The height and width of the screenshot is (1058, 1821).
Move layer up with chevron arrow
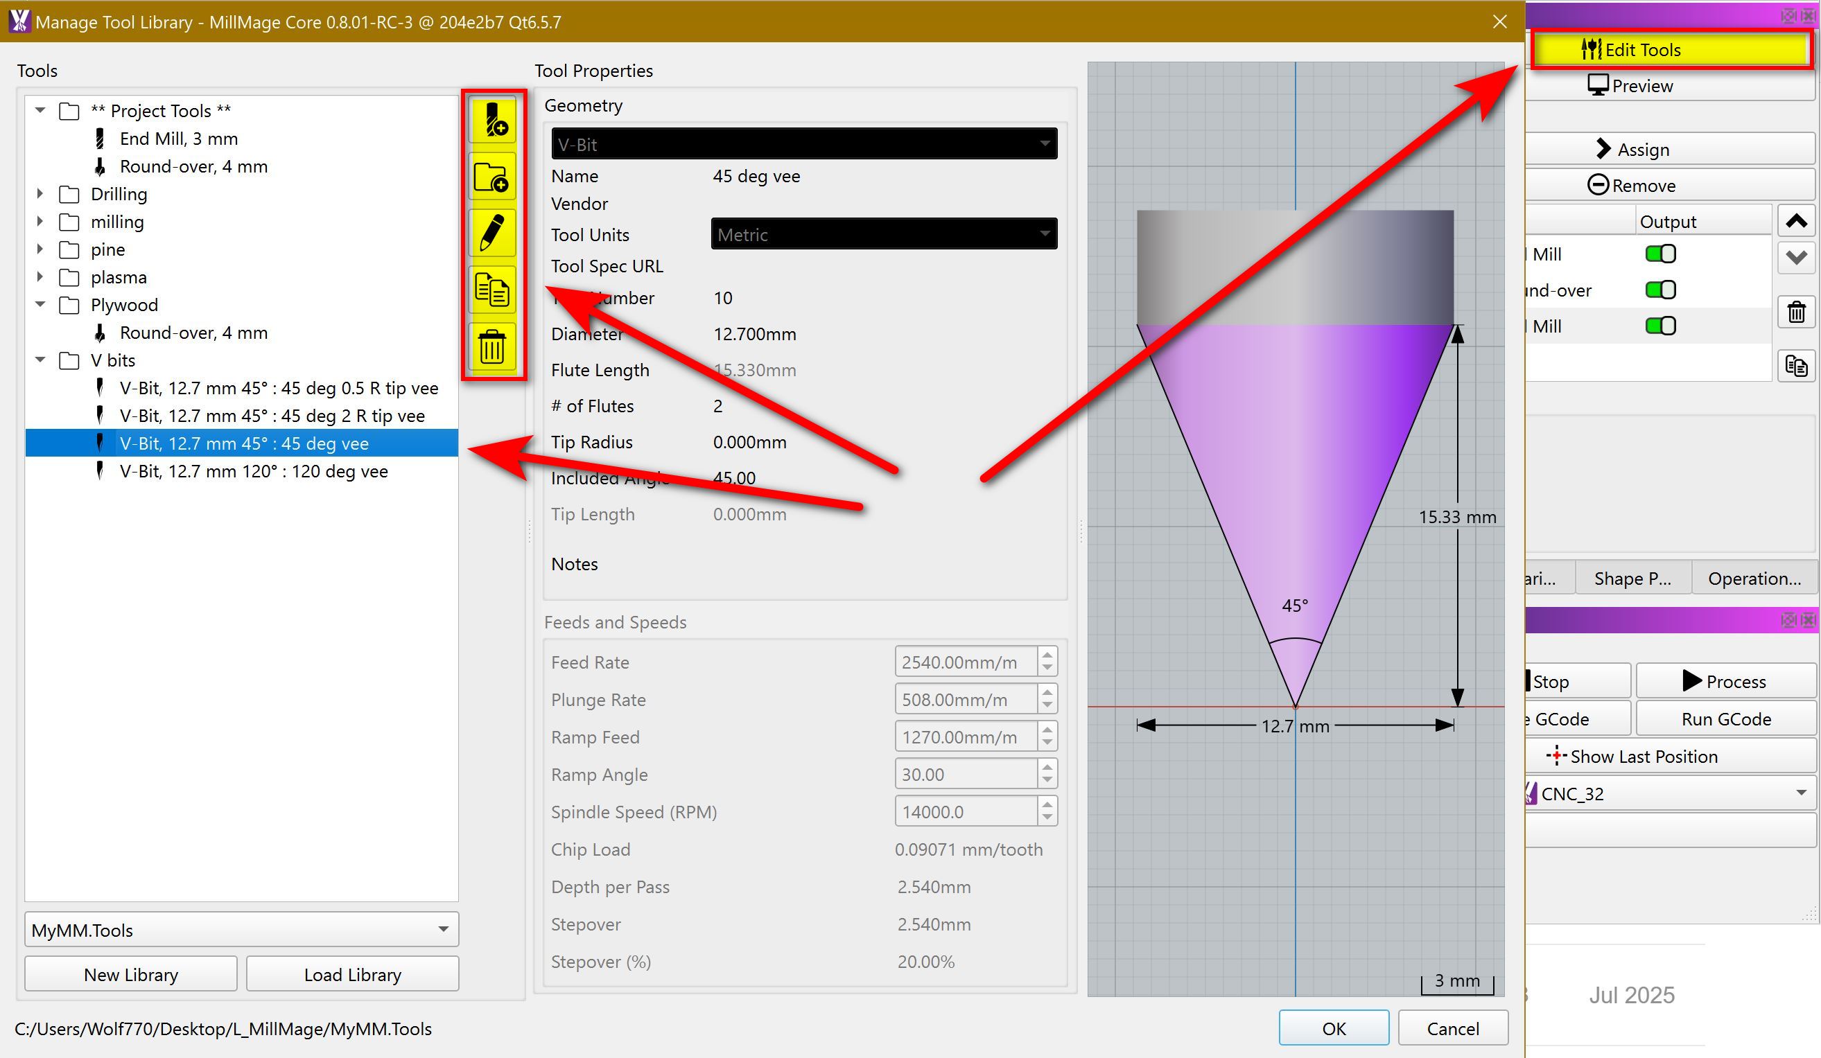point(1796,221)
